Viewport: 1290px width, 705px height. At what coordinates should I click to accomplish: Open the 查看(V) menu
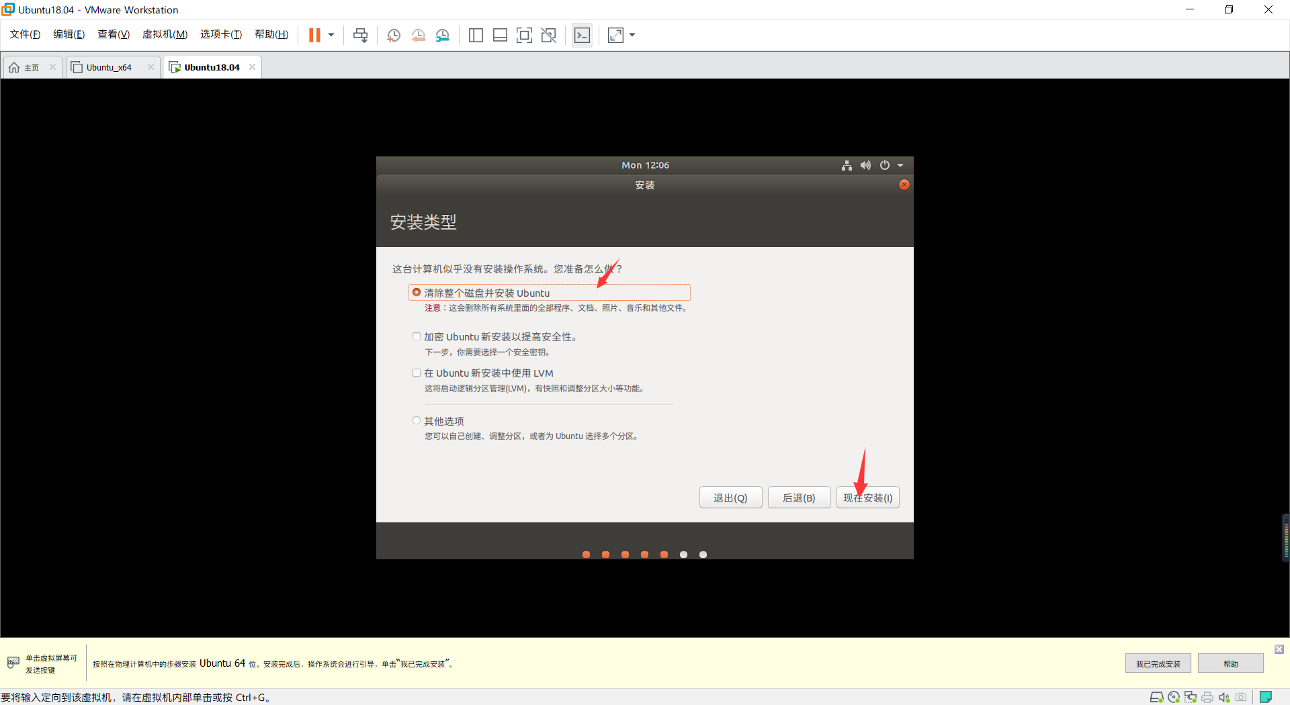[x=114, y=34]
